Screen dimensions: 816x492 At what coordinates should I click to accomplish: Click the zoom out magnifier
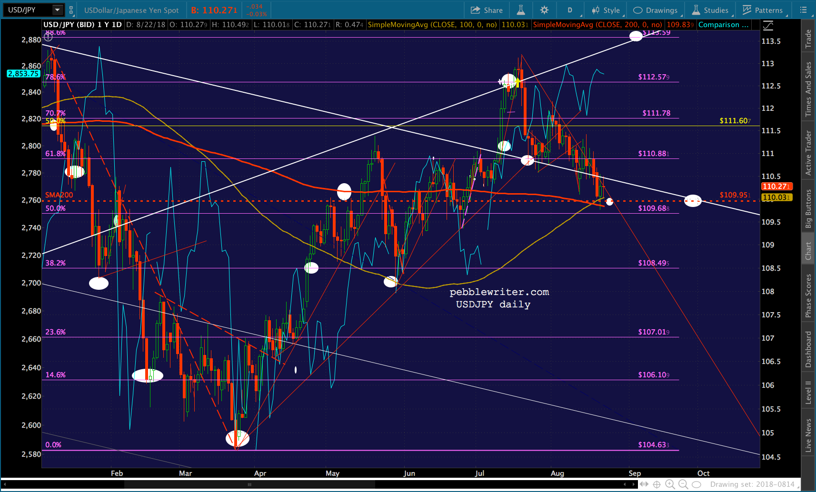(x=683, y=484)
